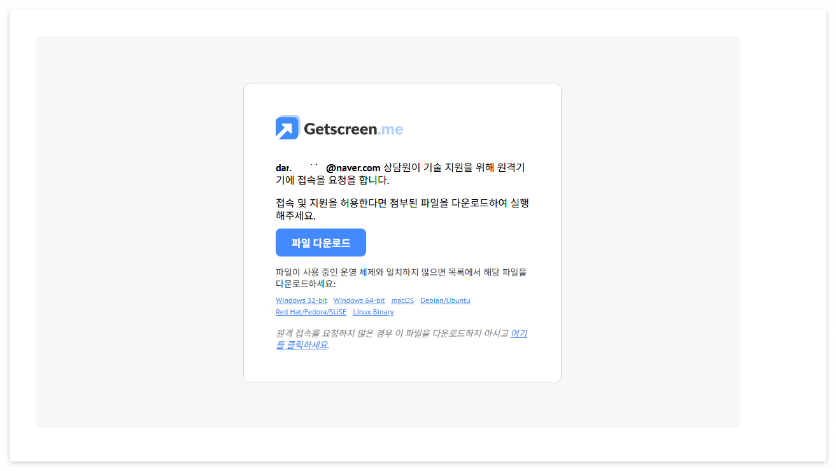Click the text starting 접속 및 지원을 허용한다면
The height and width of the screenshot is (471, 836).
click(x=402, y=209)
